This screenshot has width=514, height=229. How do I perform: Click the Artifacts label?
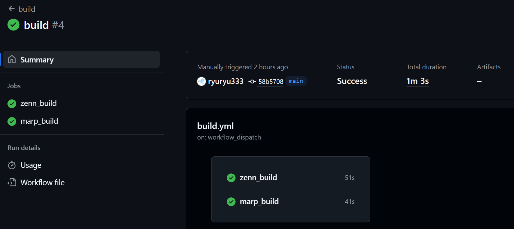pyautogui.click(x=489, y=67)
